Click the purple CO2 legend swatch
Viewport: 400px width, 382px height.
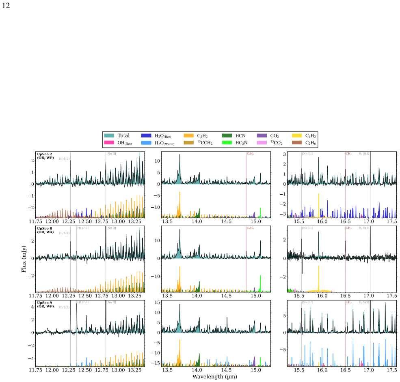pos(262,136)
